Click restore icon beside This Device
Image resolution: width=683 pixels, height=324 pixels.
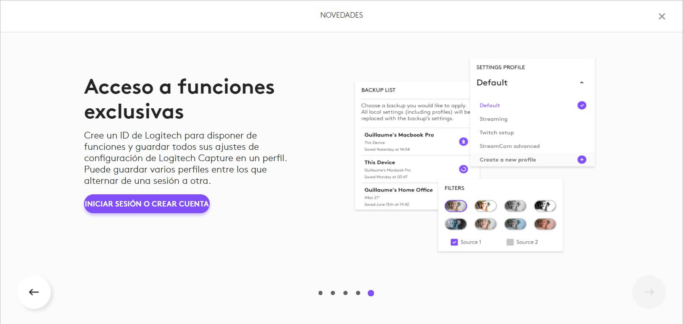[x=463, y=169]
